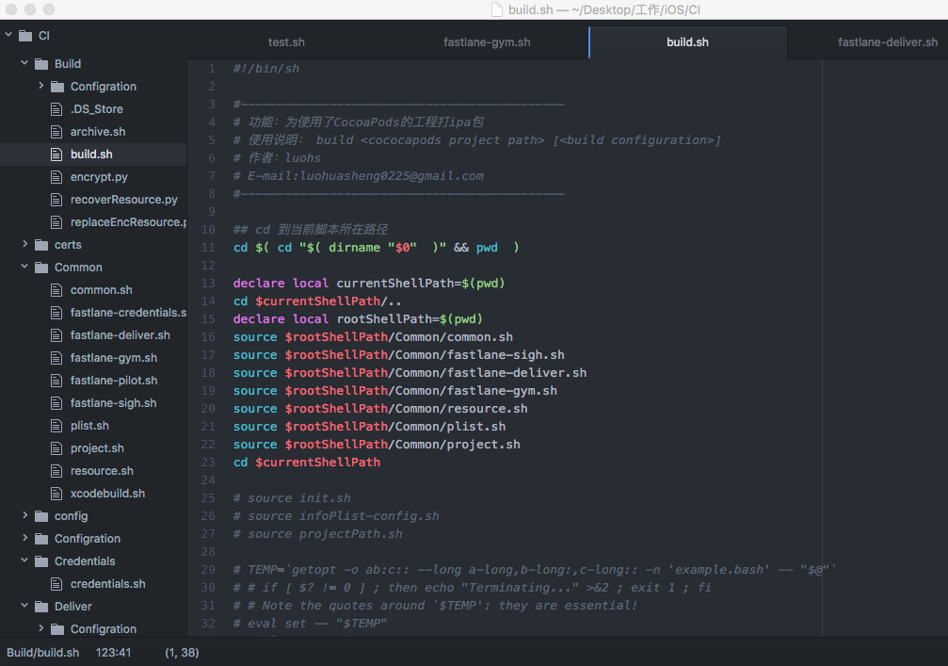Click the replaceEncResource file icon
Image resolution: width=948 pixels, height=666 pixels.
[x=56, y=222]
